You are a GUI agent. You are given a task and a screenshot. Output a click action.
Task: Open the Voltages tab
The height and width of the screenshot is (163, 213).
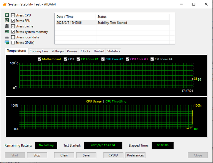pyautogui.click(x=58, y=51)
